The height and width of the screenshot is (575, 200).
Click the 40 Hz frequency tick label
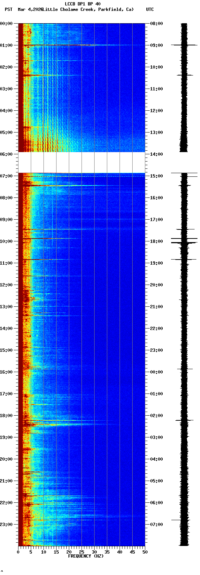point(120,552)
